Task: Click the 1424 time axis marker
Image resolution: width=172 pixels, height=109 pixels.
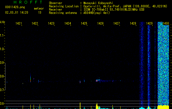Action: click(x=68, y=23)
